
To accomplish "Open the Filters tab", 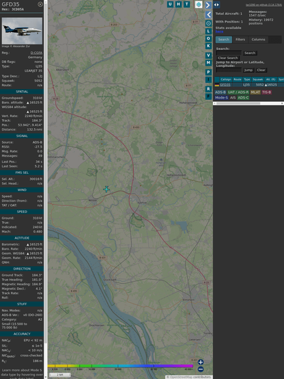I will point(240,40).
